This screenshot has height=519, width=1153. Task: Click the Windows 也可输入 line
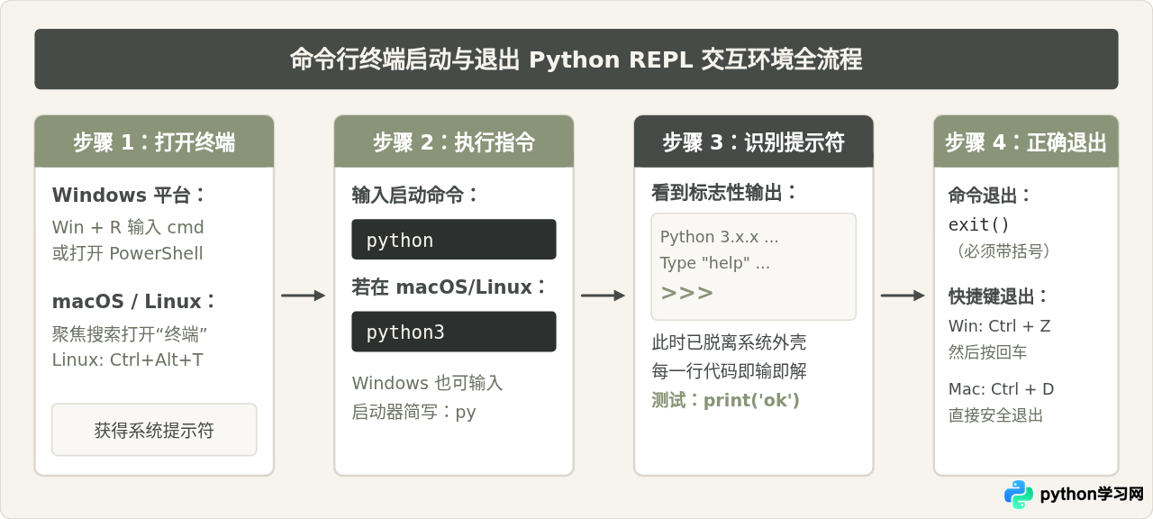[x=427, y=383]
